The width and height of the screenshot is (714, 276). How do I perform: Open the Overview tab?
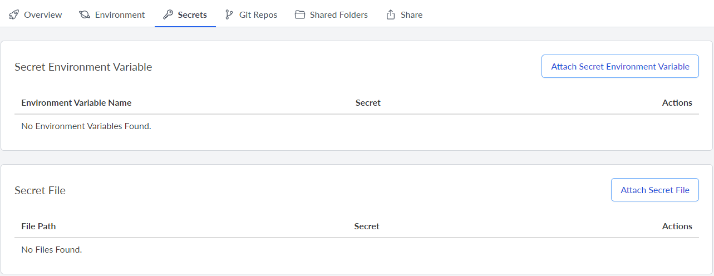click(x=43, y=15)
